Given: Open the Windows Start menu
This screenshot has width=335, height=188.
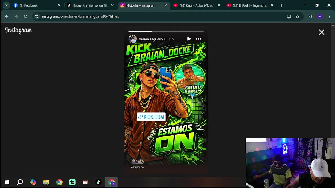Looking at the screenshot, I should point(7,182).
